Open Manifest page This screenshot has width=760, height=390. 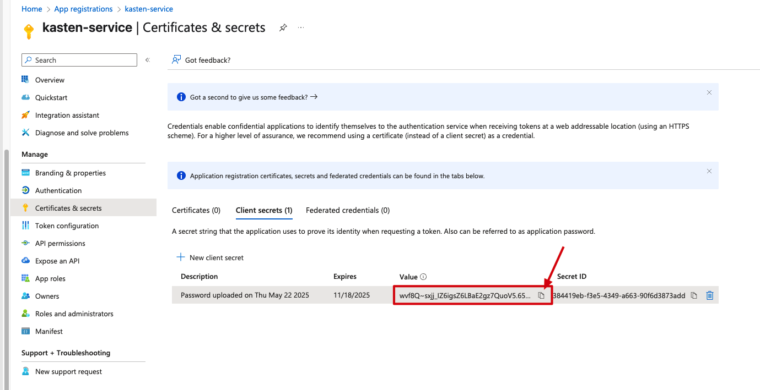(49, 331)
